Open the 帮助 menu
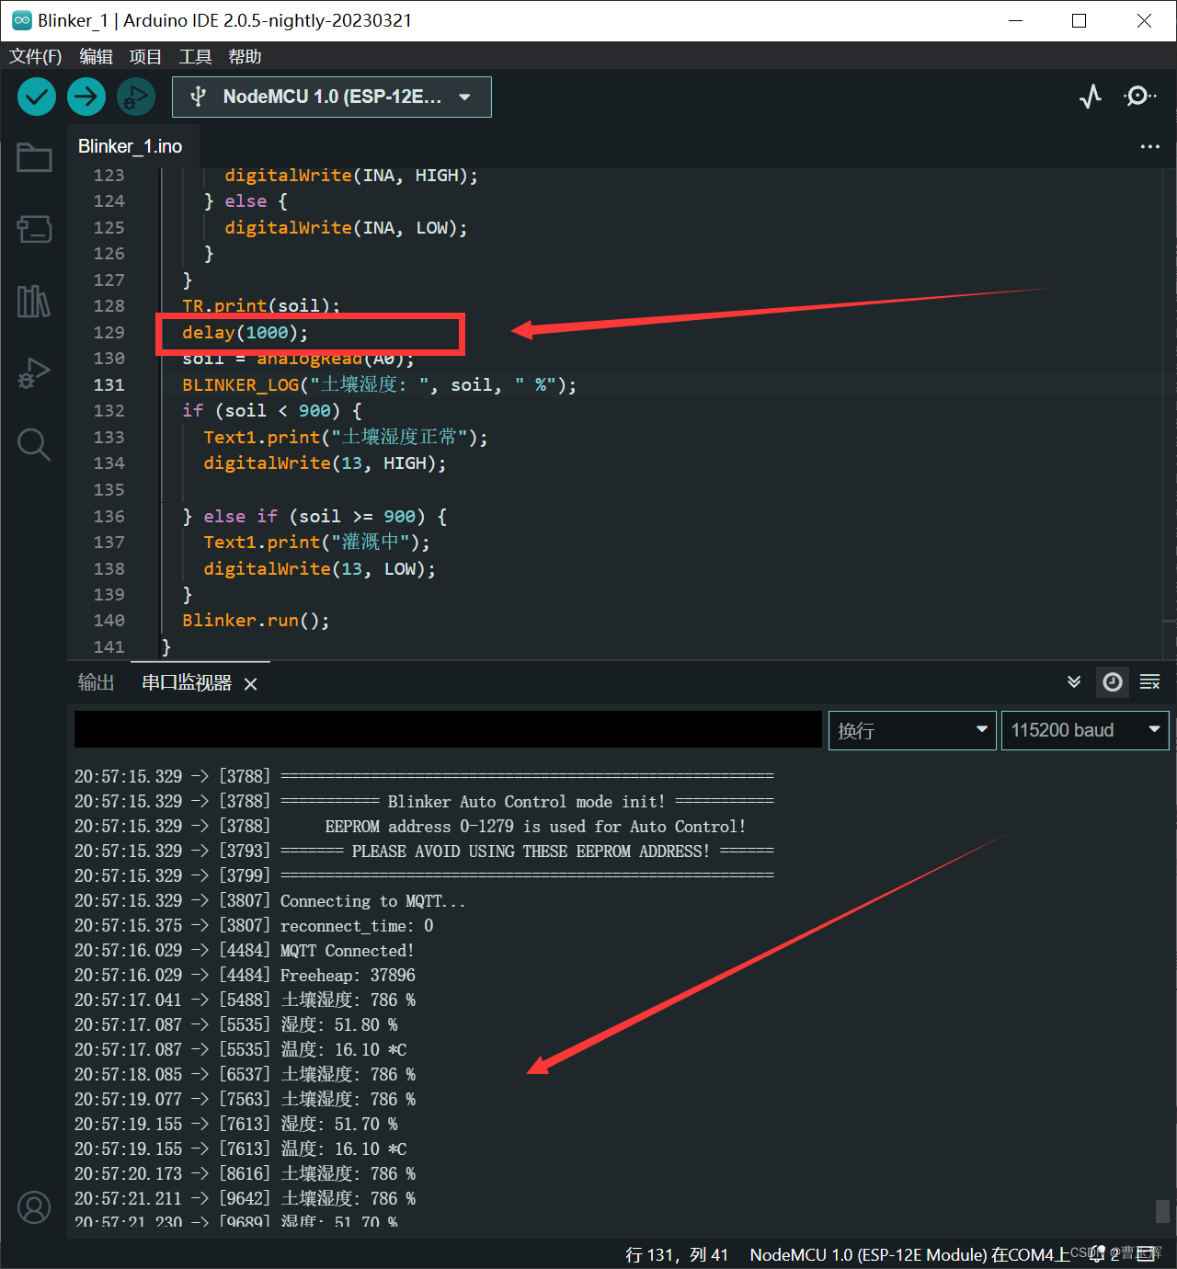1177x1269 pixels. [245, 56]
